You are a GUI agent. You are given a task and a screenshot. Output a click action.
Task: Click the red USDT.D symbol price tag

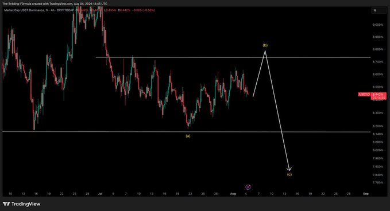[x=364, y=95]
